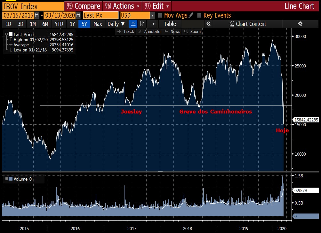Open the end date calendar picker
The image size is (321, 233).
pos(78,15)
